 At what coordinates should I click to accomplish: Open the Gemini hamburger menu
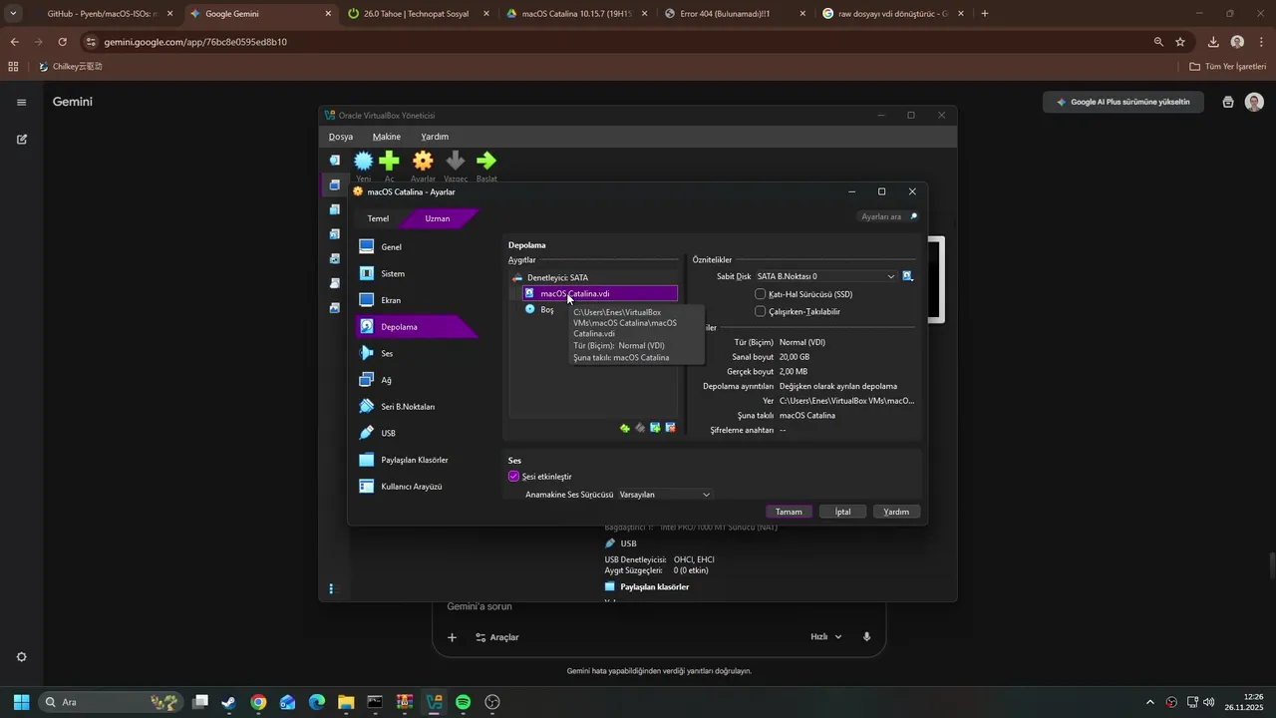[x=21, y=102]
